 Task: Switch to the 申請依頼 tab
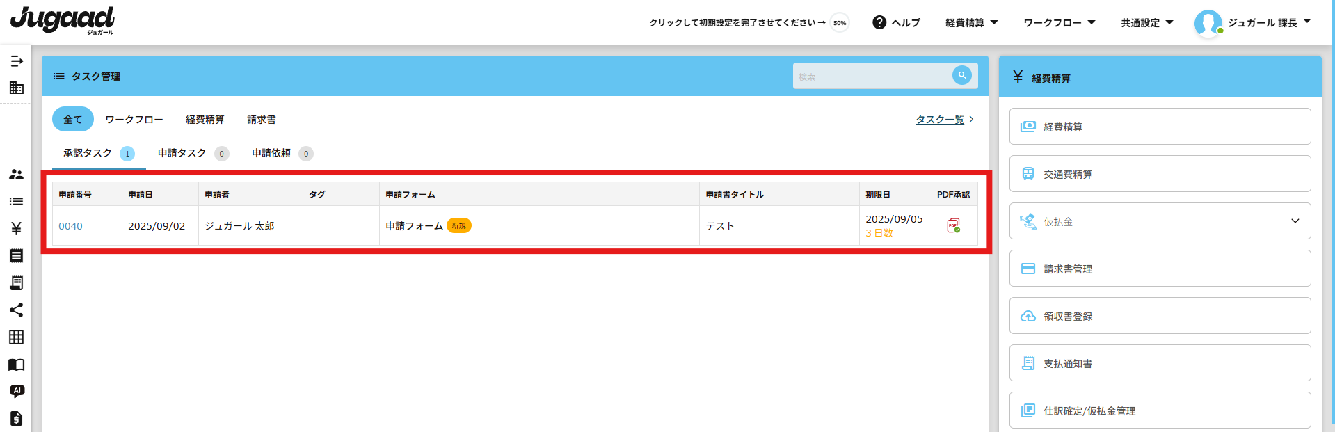coord(271,153)
